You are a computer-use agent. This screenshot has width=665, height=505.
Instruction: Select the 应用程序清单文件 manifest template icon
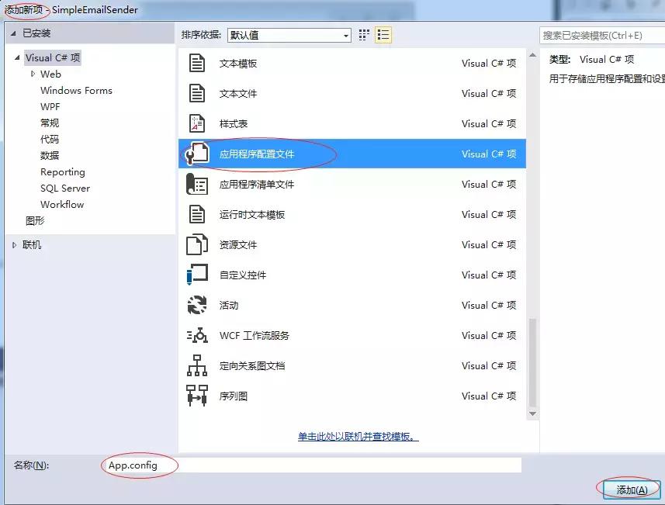tap(196, 184)
